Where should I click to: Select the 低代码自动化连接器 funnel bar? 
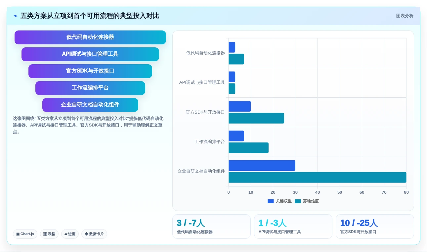pos(90,37)
